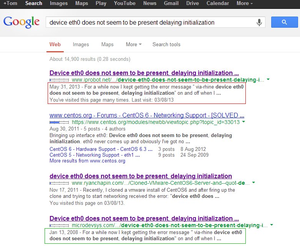Open Gmail in the top bar

tap(171, 3)
